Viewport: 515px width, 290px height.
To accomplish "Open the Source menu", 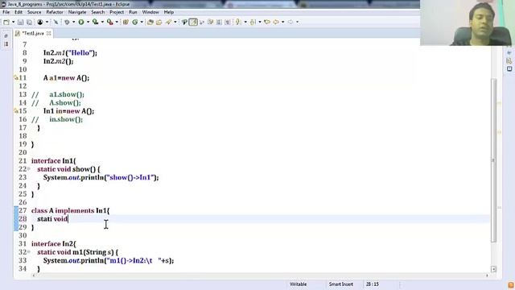I will point(34,12).
